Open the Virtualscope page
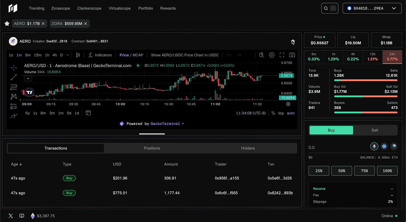 tap(120, 8)
